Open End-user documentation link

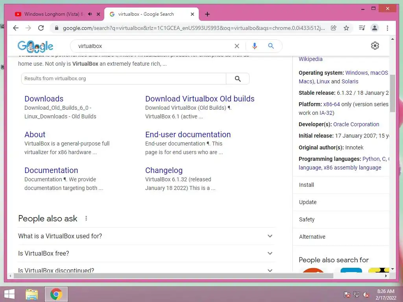(188, 134)
